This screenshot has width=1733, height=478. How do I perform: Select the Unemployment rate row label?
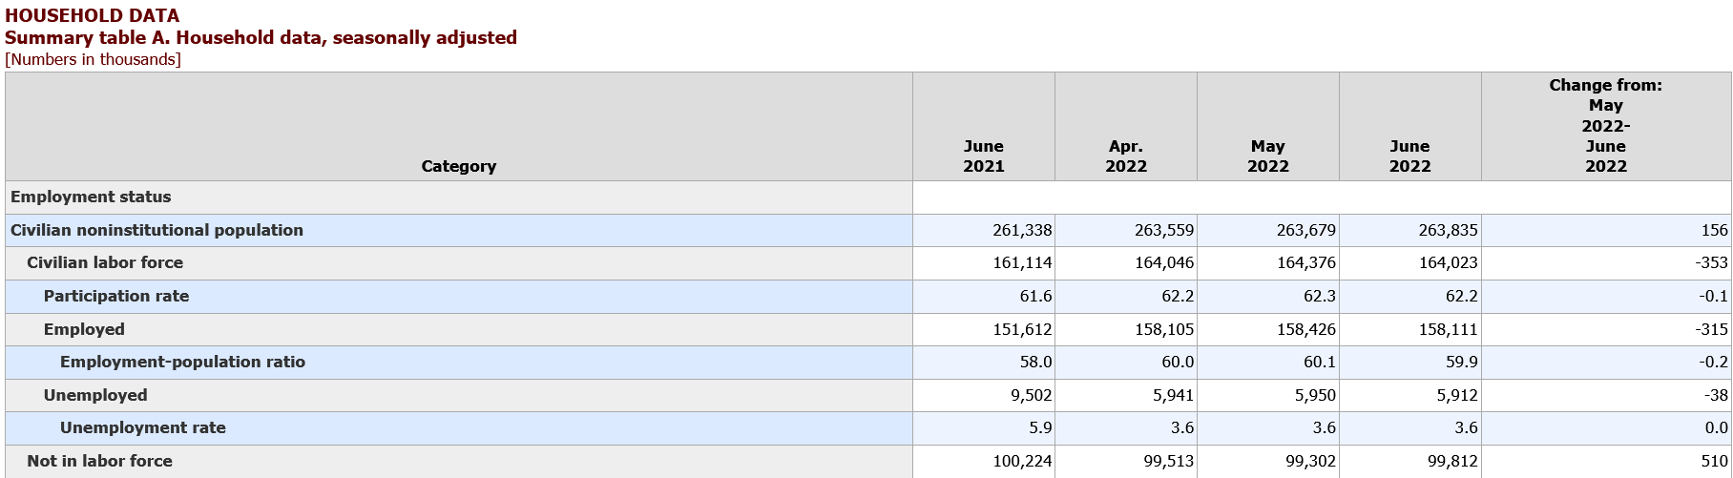click(143, 427)
